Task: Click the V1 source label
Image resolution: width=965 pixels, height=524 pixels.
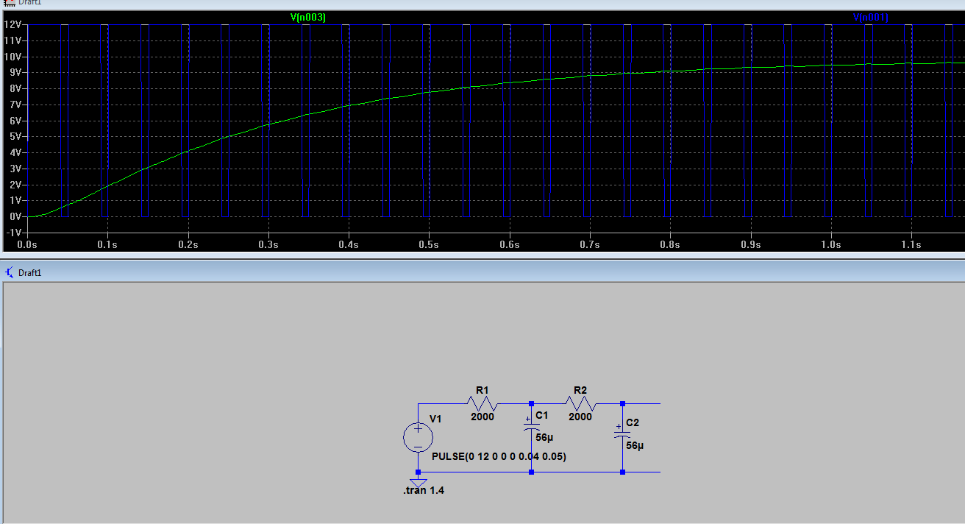Action: [x=435, y=419]
